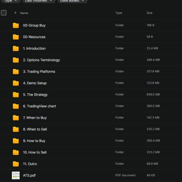Click the '235.2 MB' size value

153,129
